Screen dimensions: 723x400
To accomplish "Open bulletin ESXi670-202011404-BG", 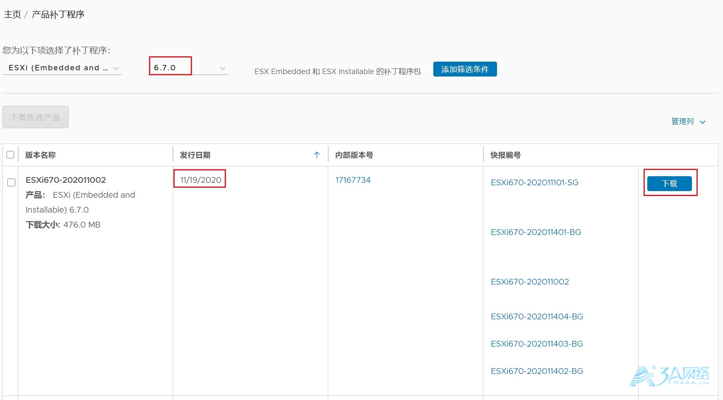I will click(537, 316).
